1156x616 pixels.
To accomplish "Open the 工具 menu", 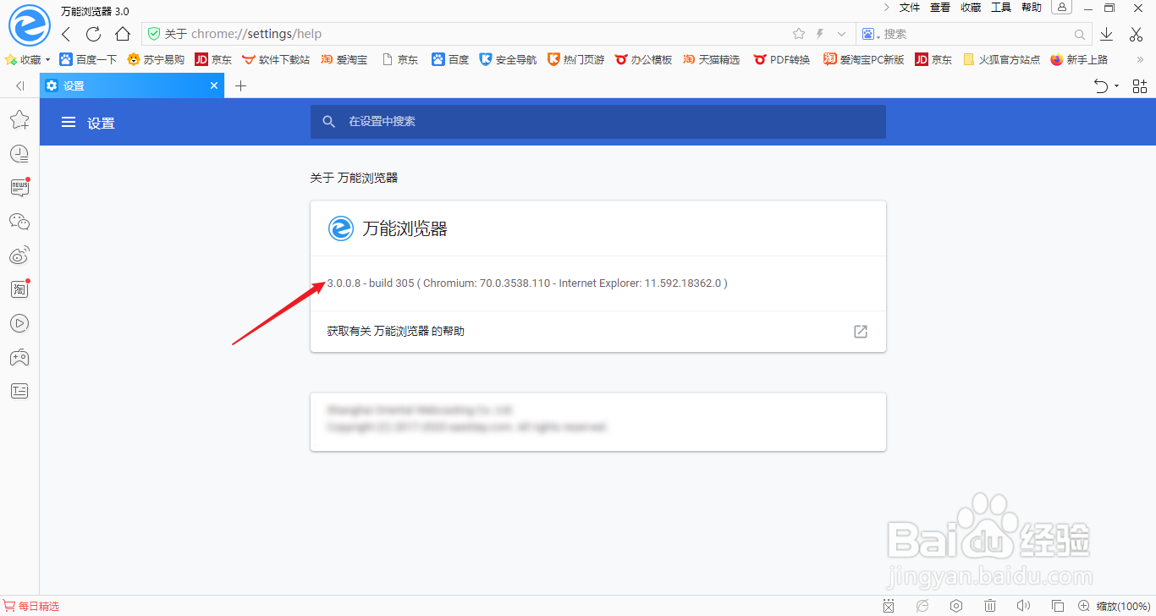I will coord(1001,8).
